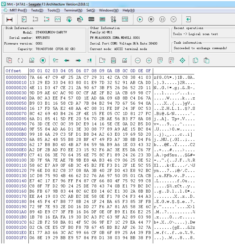Click ASCII text 'zfG.O%*.)1B..8A.'

[174, 77]
